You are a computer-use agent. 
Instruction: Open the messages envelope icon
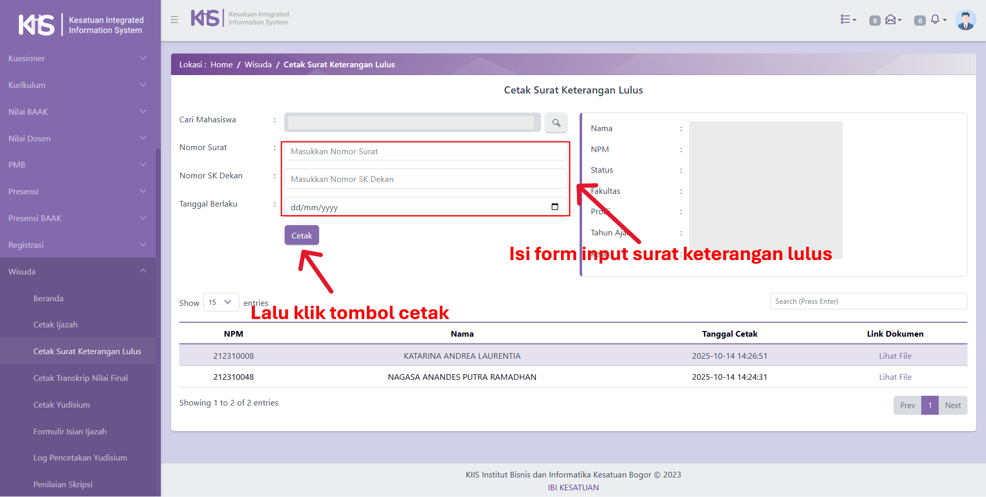(891, 20)
